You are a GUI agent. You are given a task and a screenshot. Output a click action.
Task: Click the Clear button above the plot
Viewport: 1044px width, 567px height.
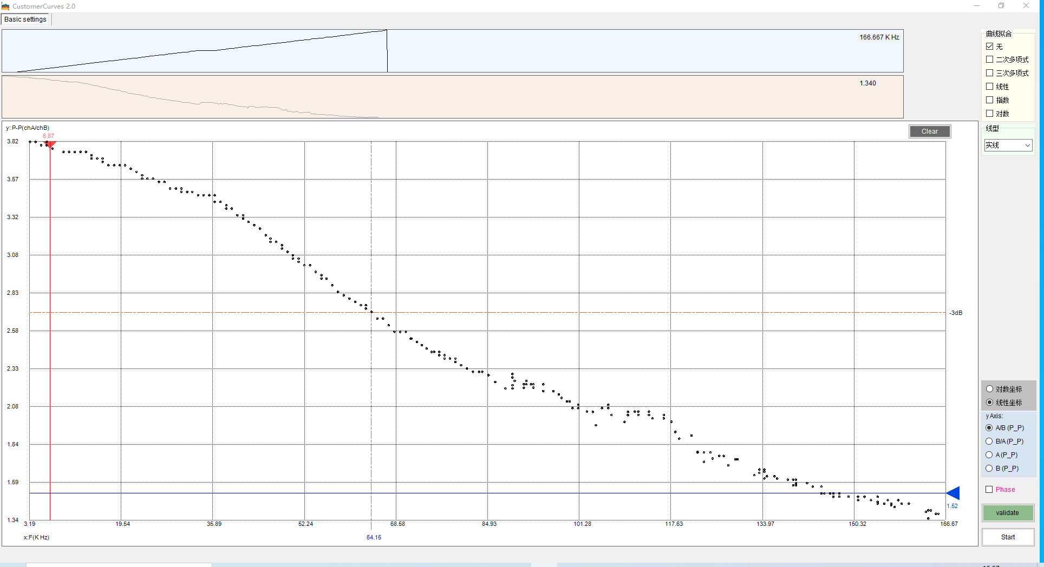point(929,131)
